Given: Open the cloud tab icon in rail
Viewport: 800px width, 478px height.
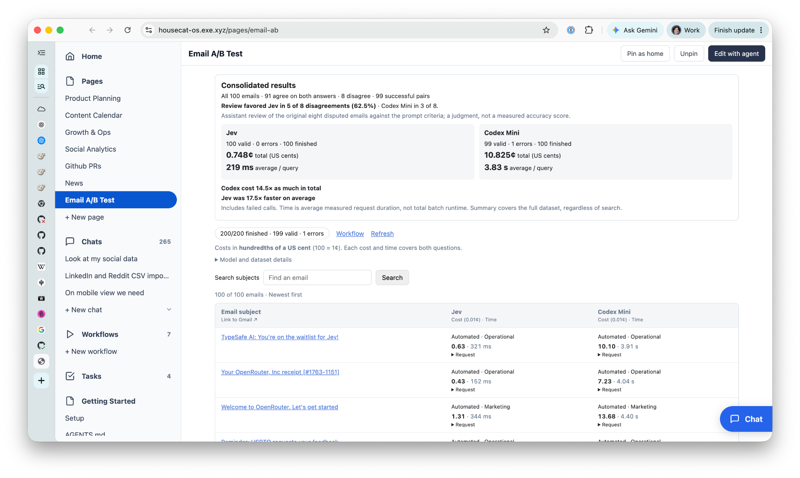Looking at the screenshot, I should [41, 109].
